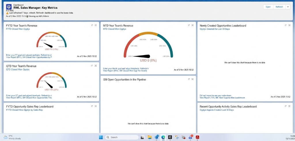Click the Open button in the dashboard header

(268, 7)
